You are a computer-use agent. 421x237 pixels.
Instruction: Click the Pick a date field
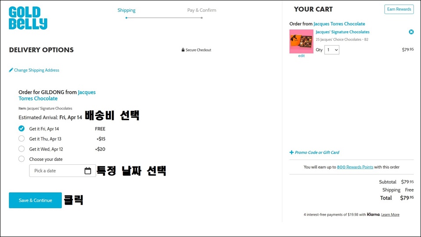coord(63,171)
